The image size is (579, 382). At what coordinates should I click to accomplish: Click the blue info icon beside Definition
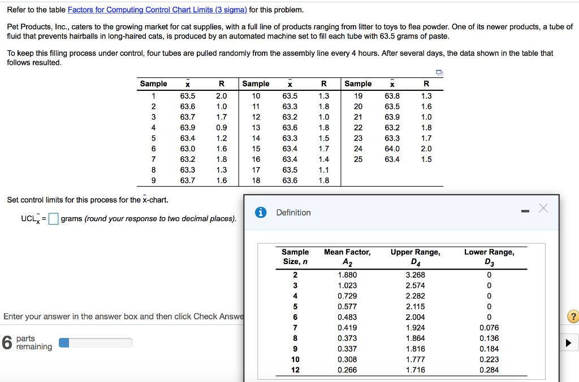pos(261,213)
